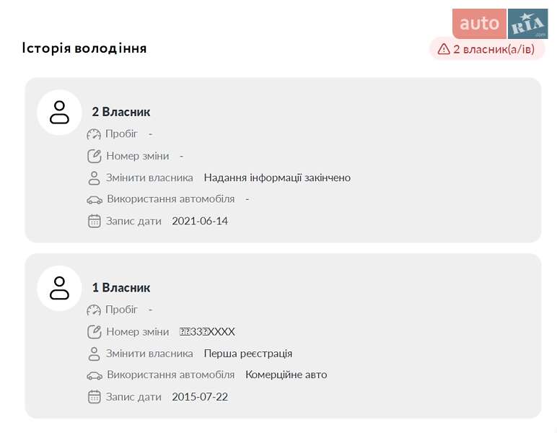This screenshot has width=557, height=433.
Task: Click the 2 власник(а/ів) badge
Action: tap(487, 49)
